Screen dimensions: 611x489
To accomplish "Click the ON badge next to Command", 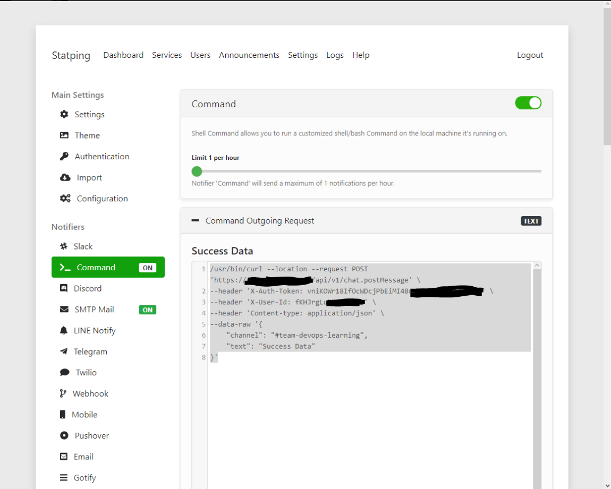I will click(x=148, y=267).
